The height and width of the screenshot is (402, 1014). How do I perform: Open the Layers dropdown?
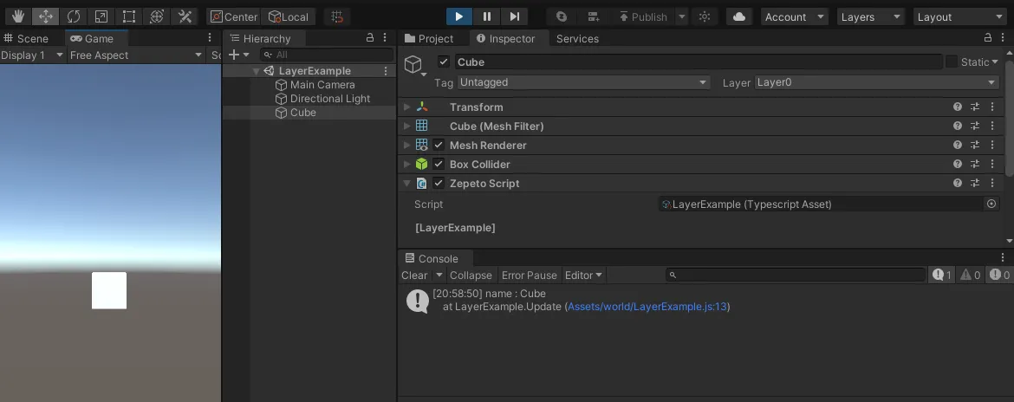tap(870, 16)
